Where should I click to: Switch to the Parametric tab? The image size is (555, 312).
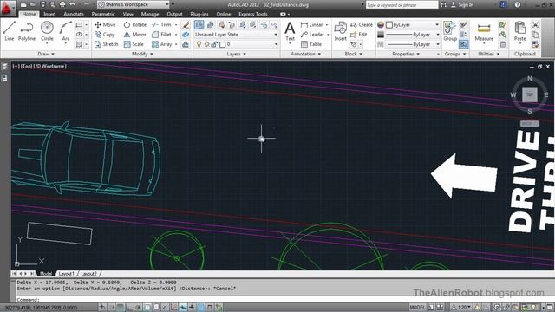pos(103,14)
